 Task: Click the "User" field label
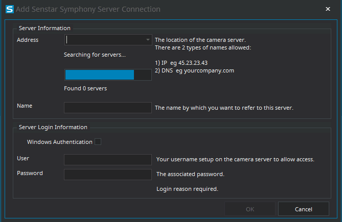[x=23, y=158]
